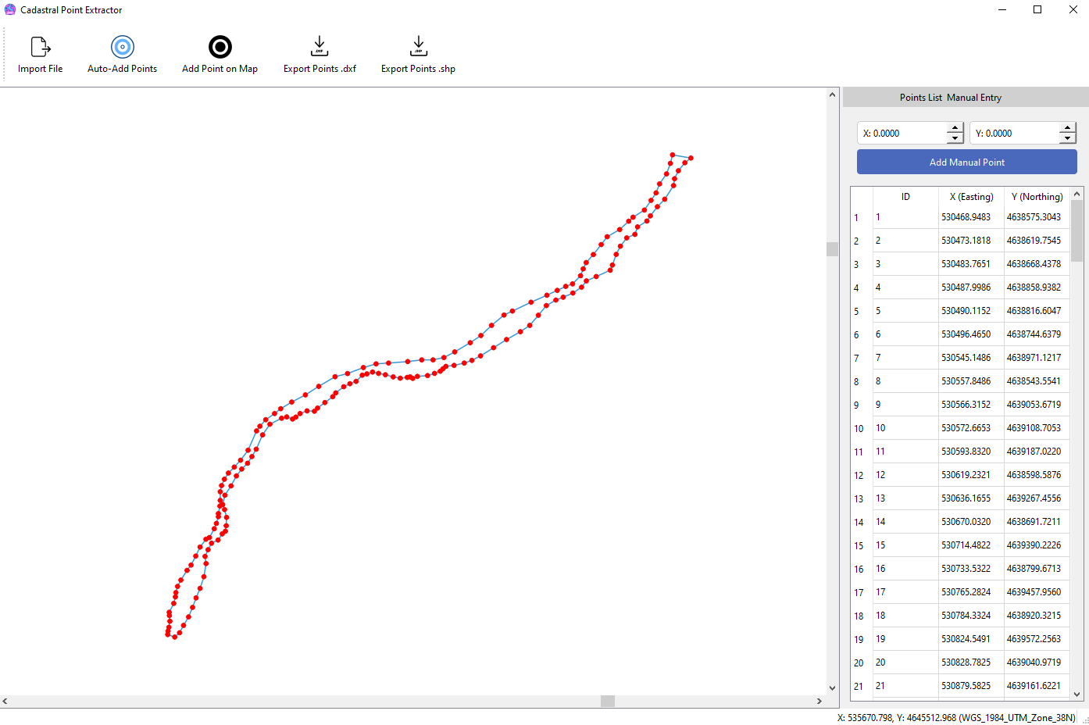Screen dimensions: 1089x725
Task: Switch to the Points List tab
Action: [x=920, y=97]
